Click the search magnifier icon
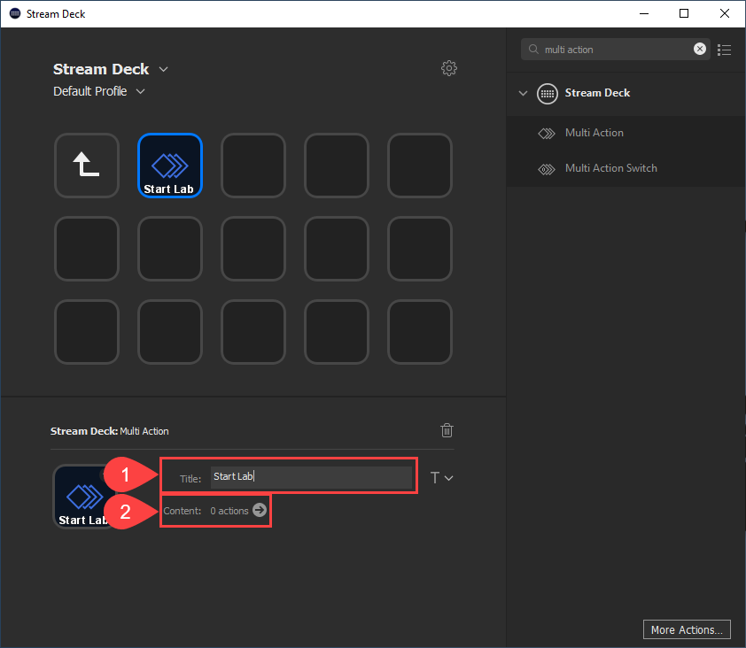The width and height of the screenshot is (746, 648). click(533, 50)
